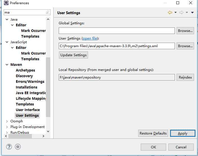198x156 pixels.
Task: Click tree scrollbar up arrow
Action: (48, 19)
